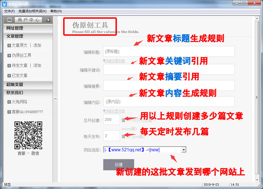This screenshot has height=189, width=263.
Task: Open the 网站选择 dropdown arrow
Action: pyautogui.click(x=183, y=150)
